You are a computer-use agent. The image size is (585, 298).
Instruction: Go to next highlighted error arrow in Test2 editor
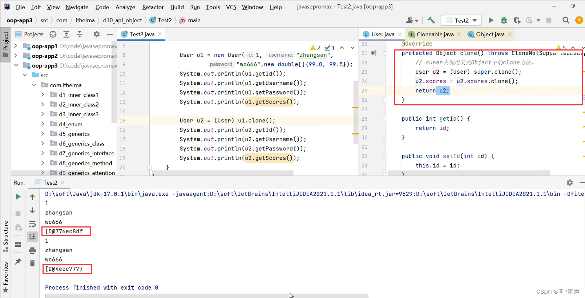click(x=352, y=48)
